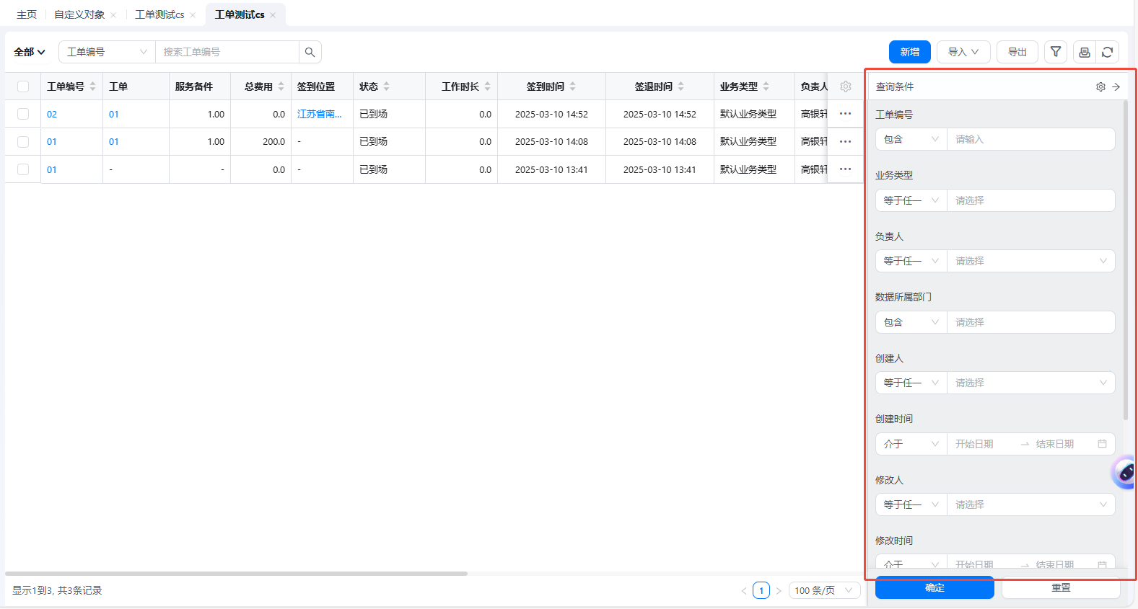The image size is (1138, 609).
Task: Open more actions for first row
Action: [846, 114]
